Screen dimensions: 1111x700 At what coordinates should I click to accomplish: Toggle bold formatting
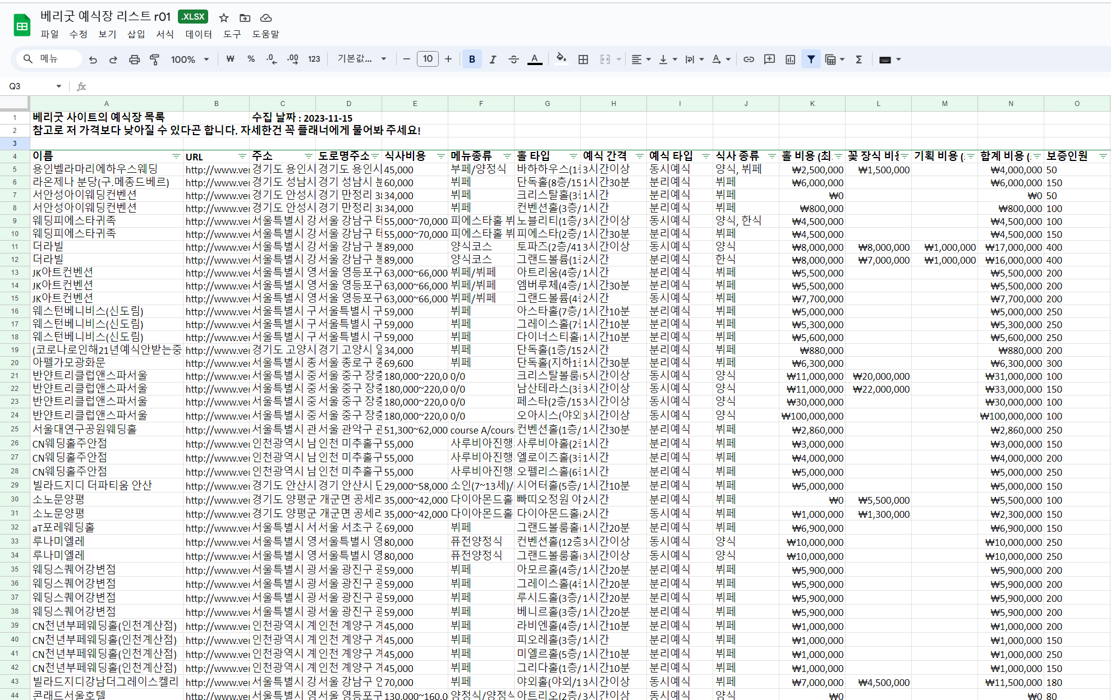click(x=472, y=59)
